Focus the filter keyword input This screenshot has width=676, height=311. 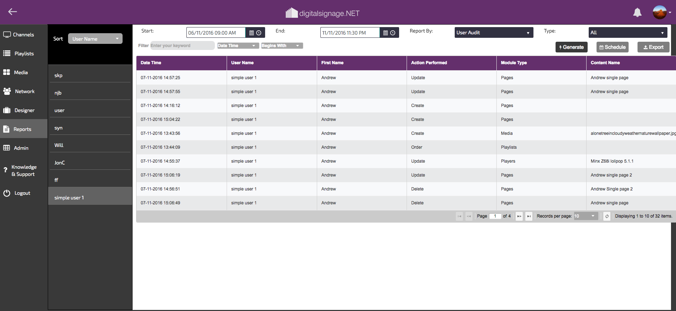tap(182, 46)
